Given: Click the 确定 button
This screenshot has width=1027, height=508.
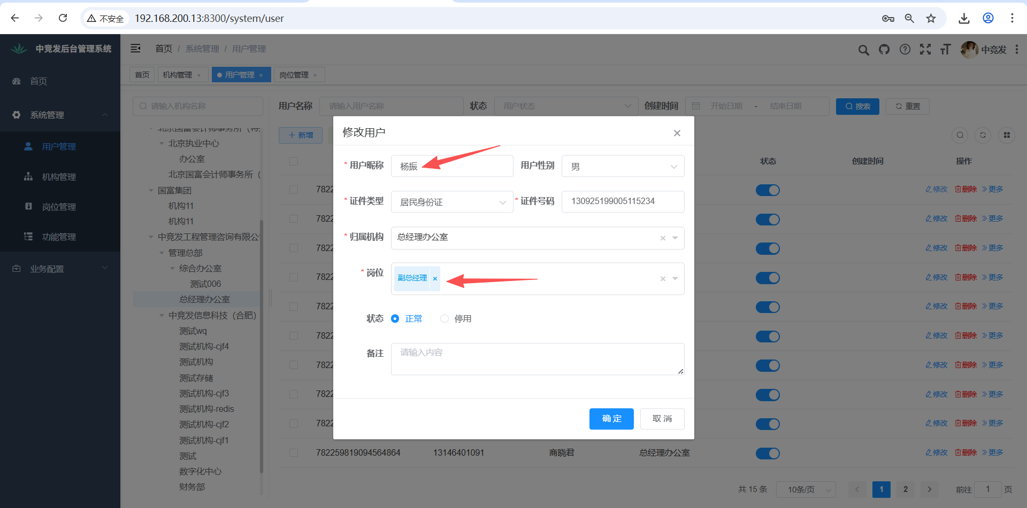Looking at the screenshot, I should (611, 419).
